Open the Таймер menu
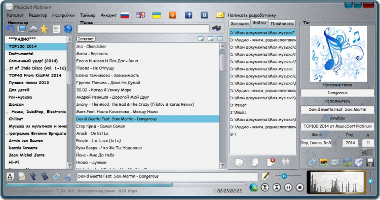Screen dimensions: 380x200 [x=88, y=15]
